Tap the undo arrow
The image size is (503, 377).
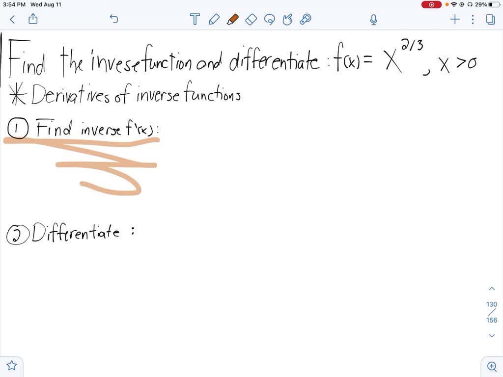click(x=113, y=19)
